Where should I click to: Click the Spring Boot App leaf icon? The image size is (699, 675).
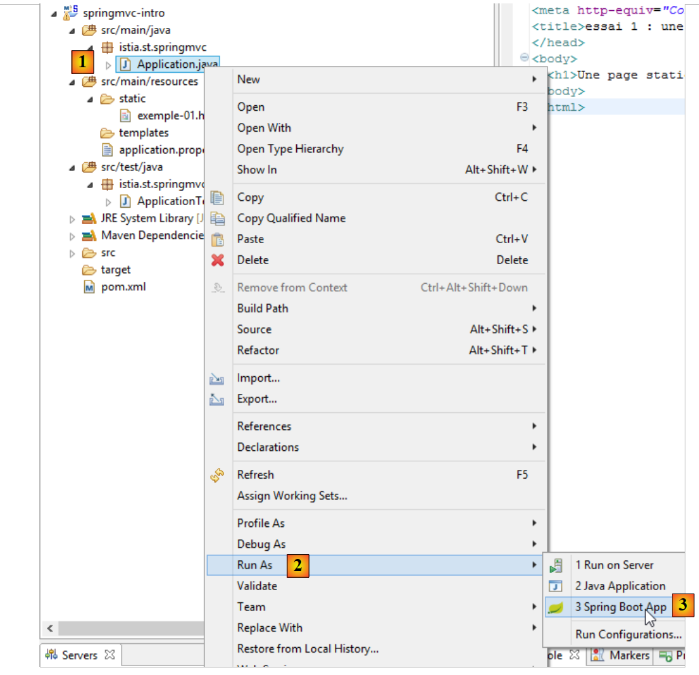556,607
